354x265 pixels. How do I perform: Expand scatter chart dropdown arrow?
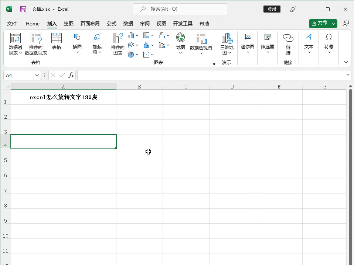(x=152, y=55)
